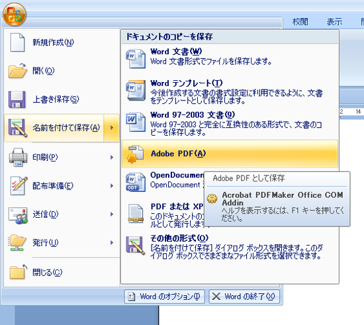Click the 開く open folder icon
364x325 pixels.
pos(18,71)
